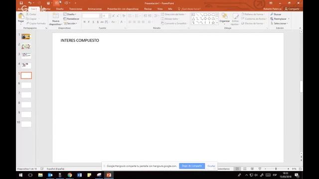319x179 pixels.
Task: Click the zoom in plus button
Action: click(288, 169)
